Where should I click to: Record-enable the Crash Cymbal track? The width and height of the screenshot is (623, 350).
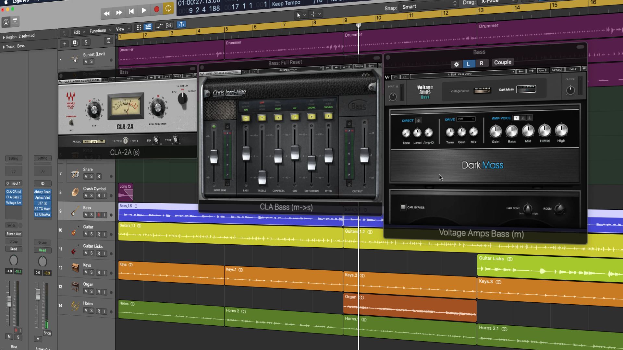pos(99,195)
